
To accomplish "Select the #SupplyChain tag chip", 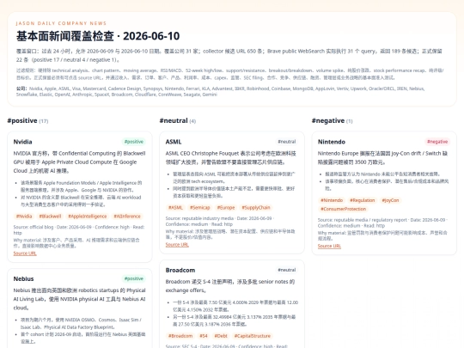I will click(256, 208).
